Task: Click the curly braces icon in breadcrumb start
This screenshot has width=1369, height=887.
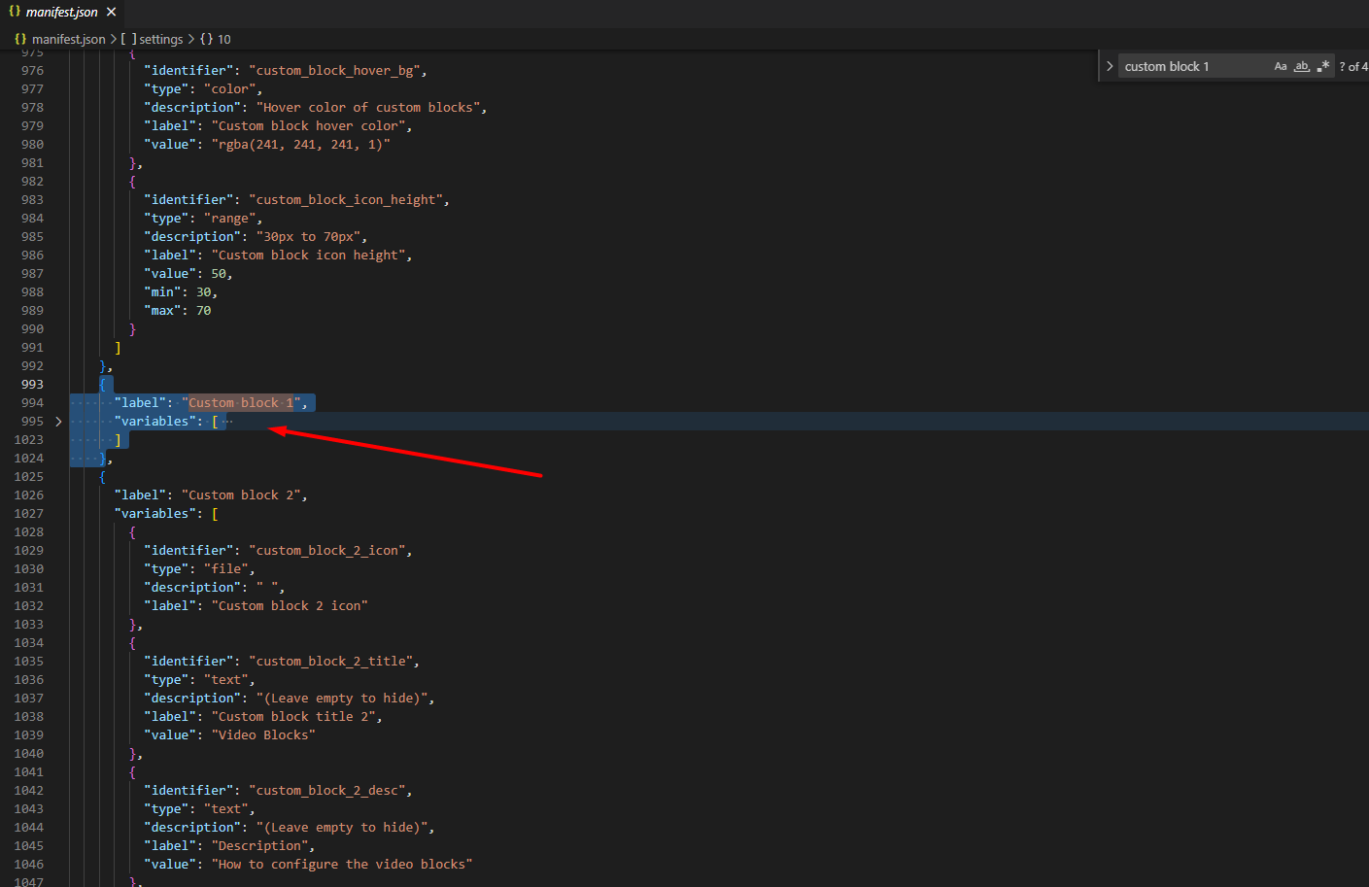Action: [x=20, y=39]
